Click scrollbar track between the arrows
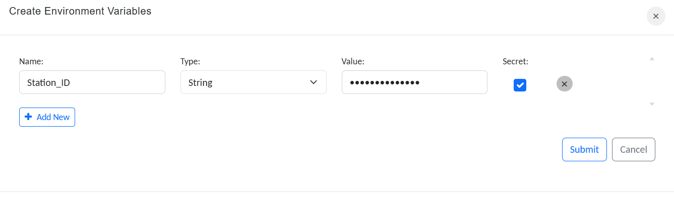The image size is (674, 202). click(x=652, y=81)
